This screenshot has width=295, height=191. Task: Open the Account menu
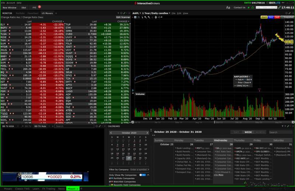click(11, 3)
